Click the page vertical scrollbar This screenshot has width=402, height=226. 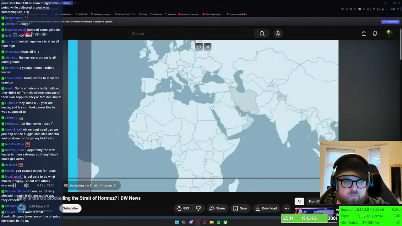tap(400, 44)
